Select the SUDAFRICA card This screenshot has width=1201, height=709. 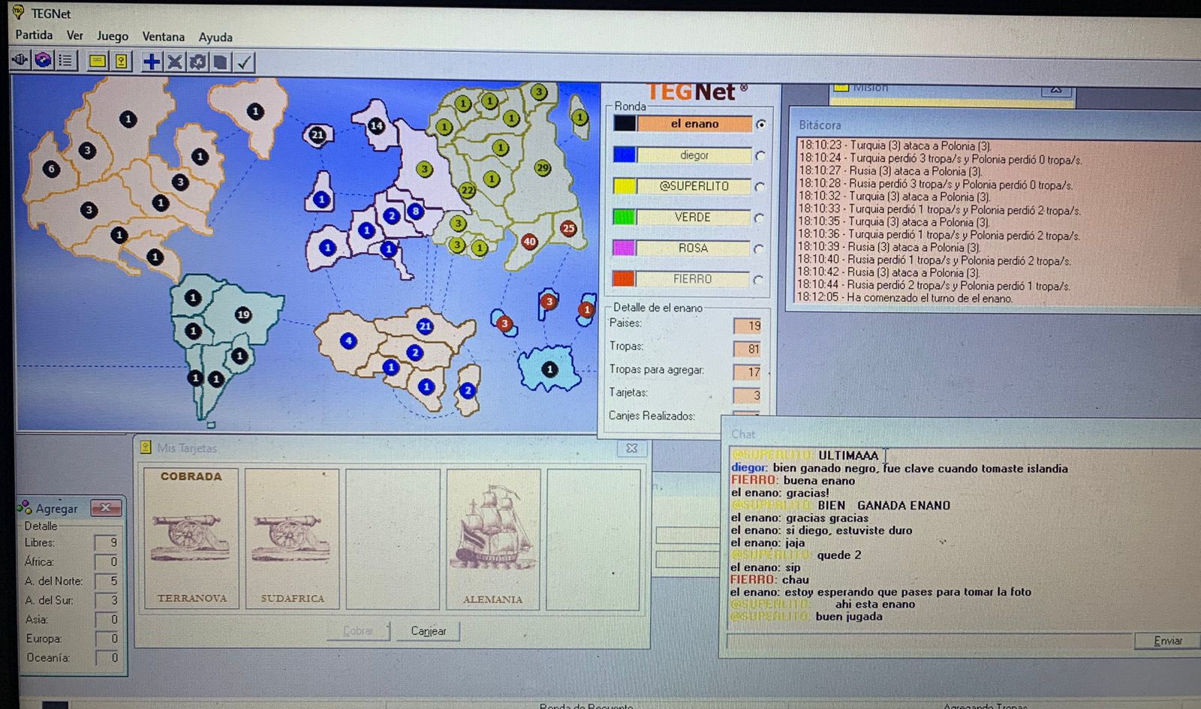click(293, 539)
